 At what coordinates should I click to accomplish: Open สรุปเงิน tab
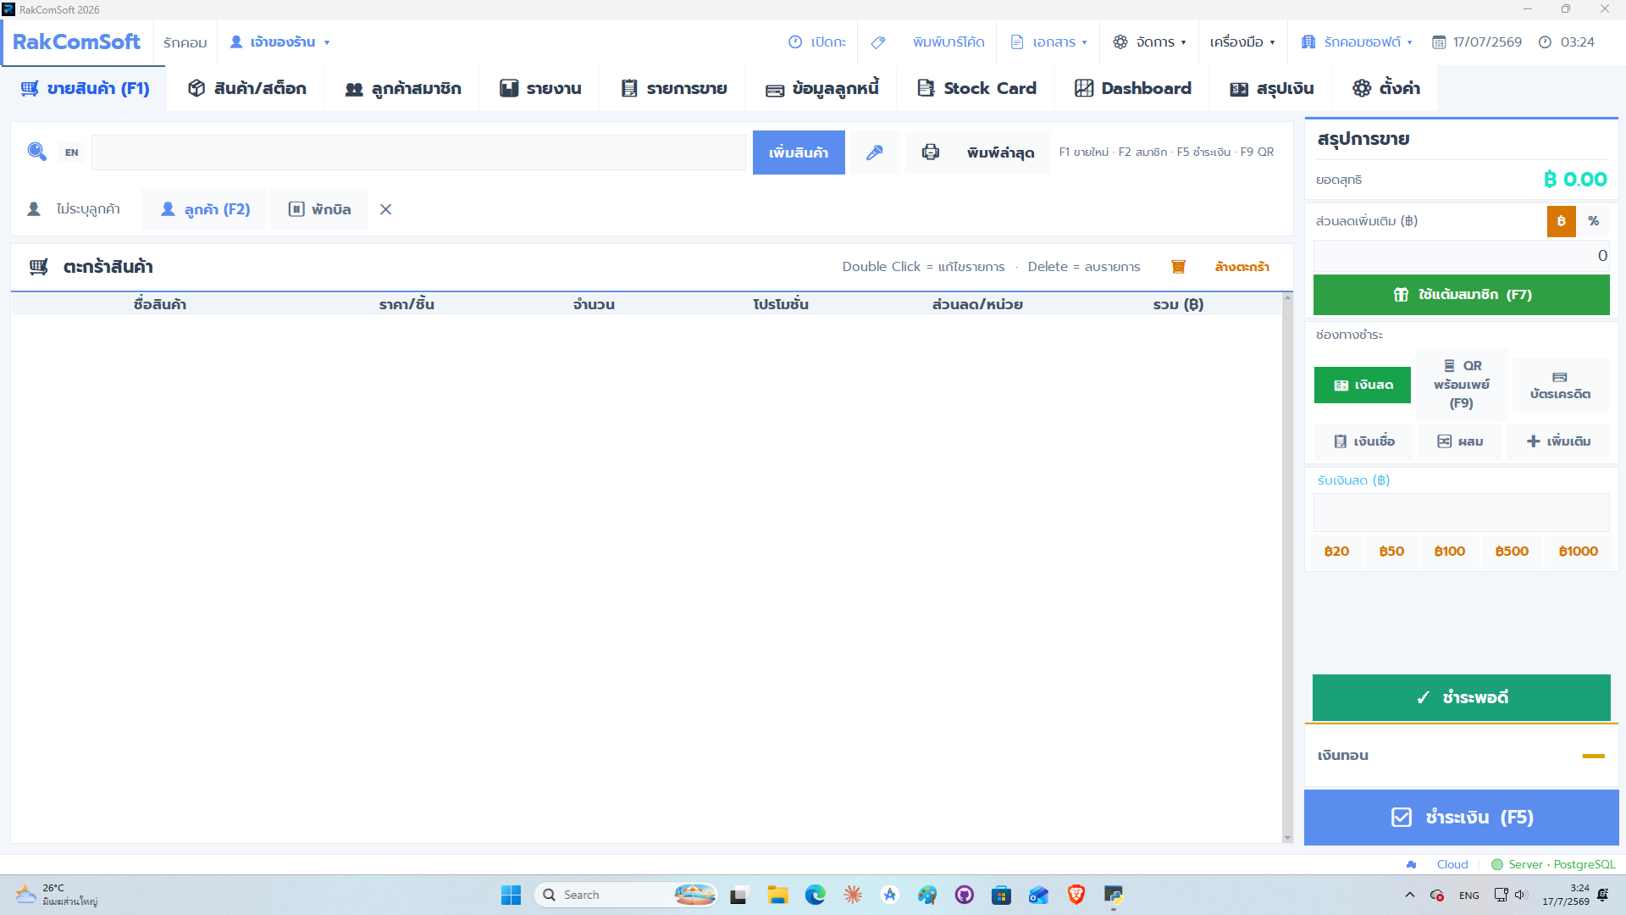point(1272,89)
